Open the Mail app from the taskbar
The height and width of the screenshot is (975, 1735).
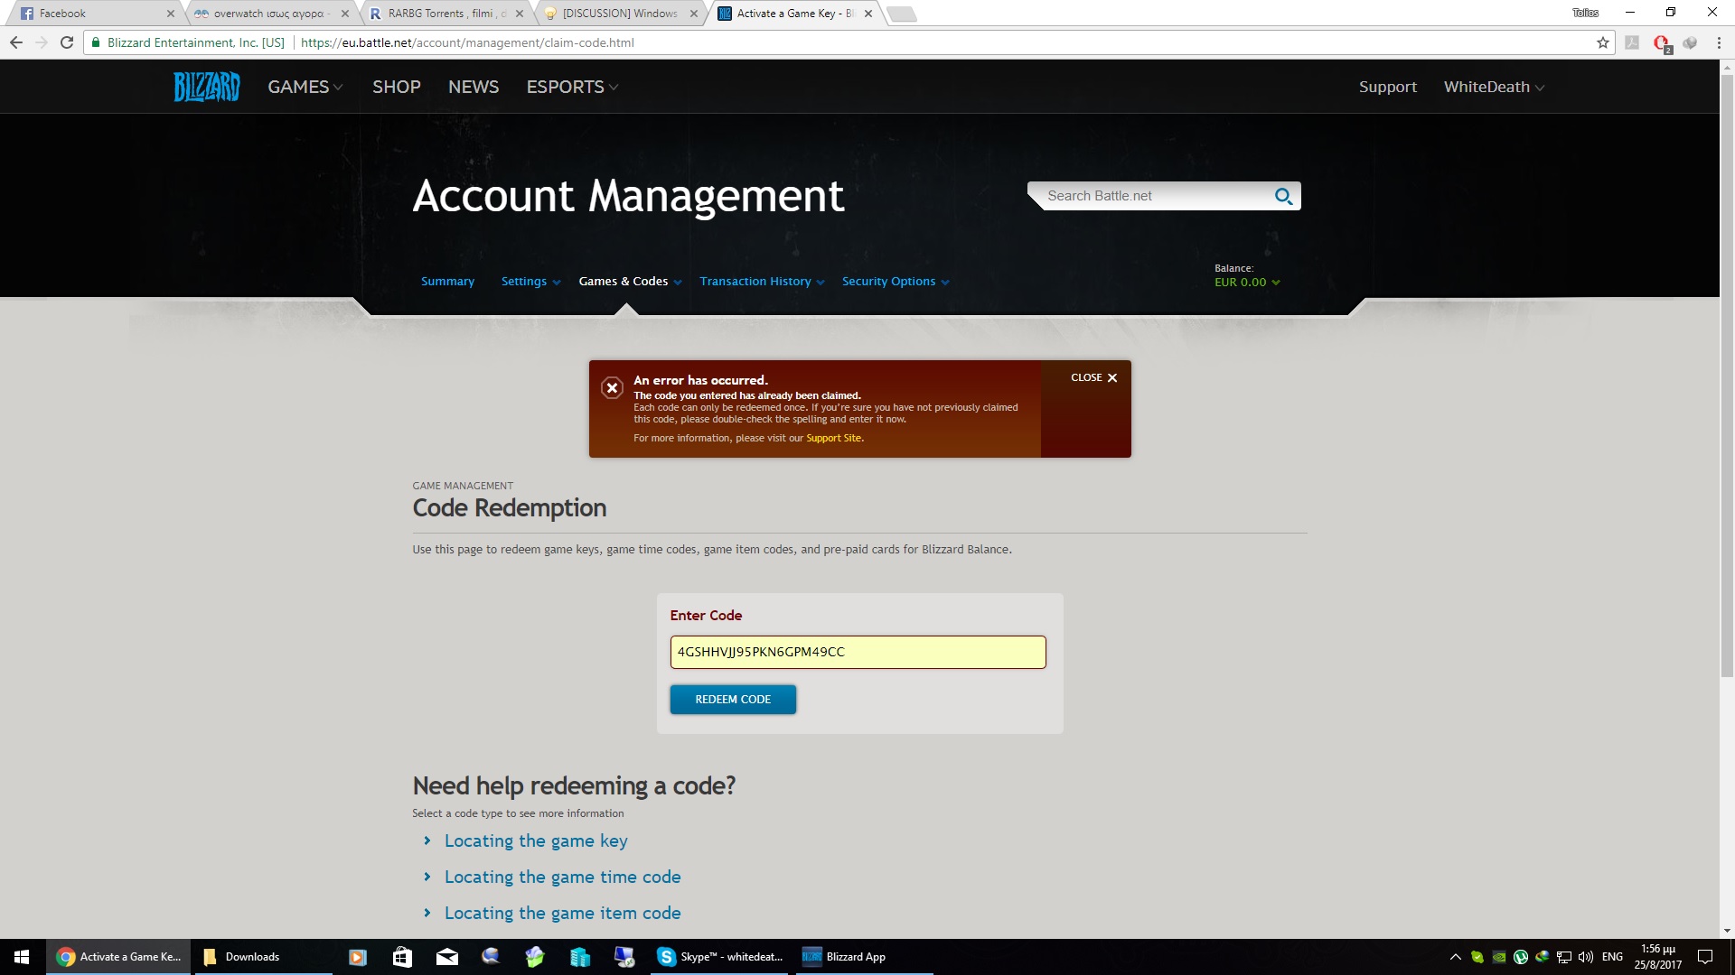pos(446,957)
